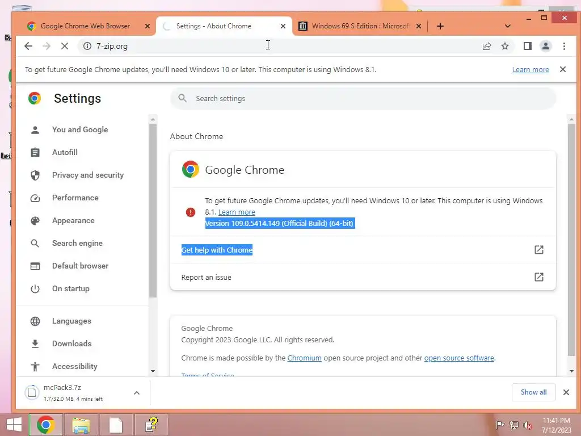The height and width of the screenshot is (436, 581).
Task: Close the Settings - About Chrome tab
Action: (x=283, y=26)
